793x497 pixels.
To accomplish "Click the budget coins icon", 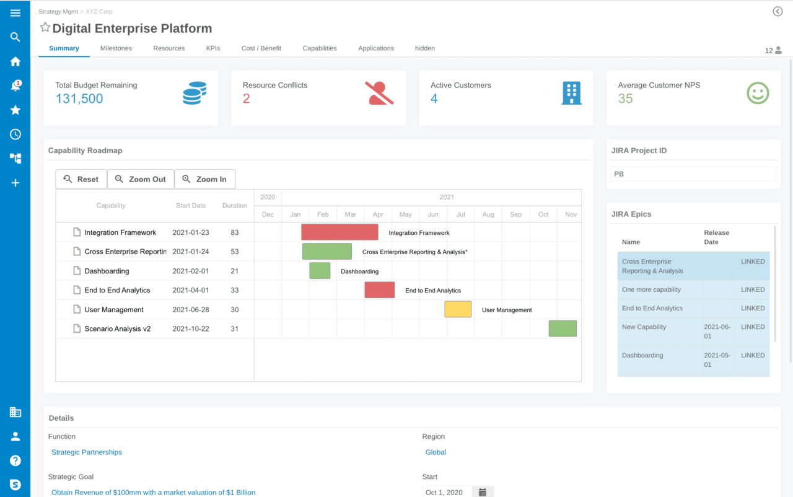I will pos(195,93).
